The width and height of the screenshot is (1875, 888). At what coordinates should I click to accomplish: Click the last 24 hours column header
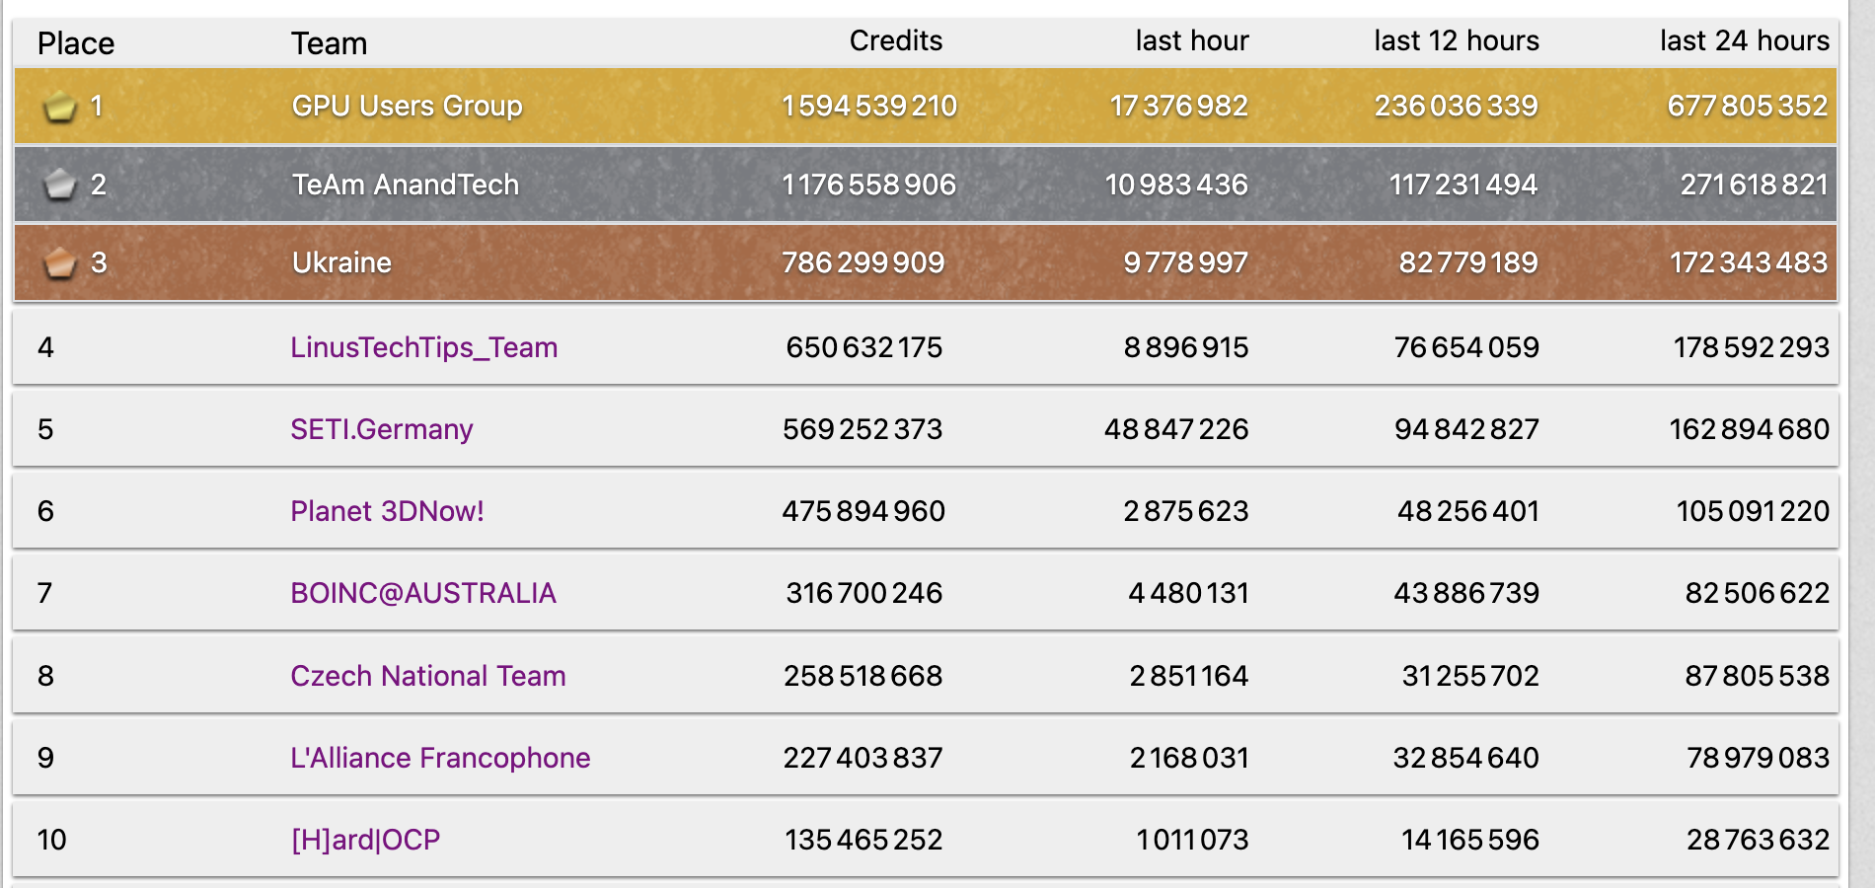pos(1744,40)
